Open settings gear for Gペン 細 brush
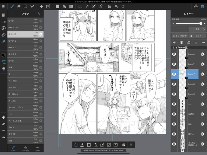This screenshot has width=207, height=155. (40, 34)
